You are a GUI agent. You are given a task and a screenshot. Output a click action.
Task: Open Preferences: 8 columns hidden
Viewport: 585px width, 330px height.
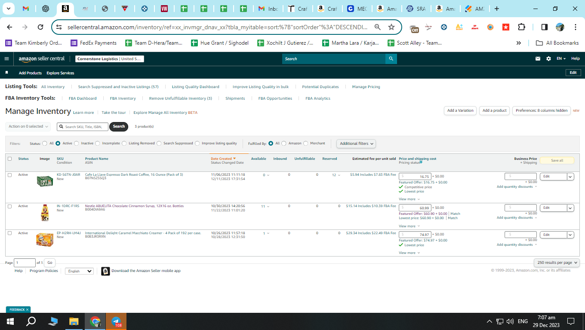(542, 110)
